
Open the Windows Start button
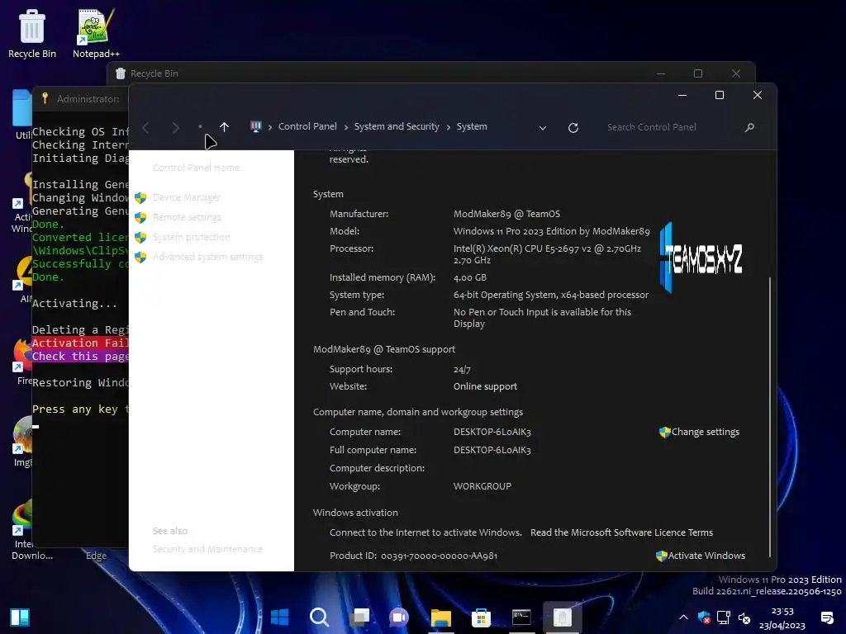pos(279,617)
